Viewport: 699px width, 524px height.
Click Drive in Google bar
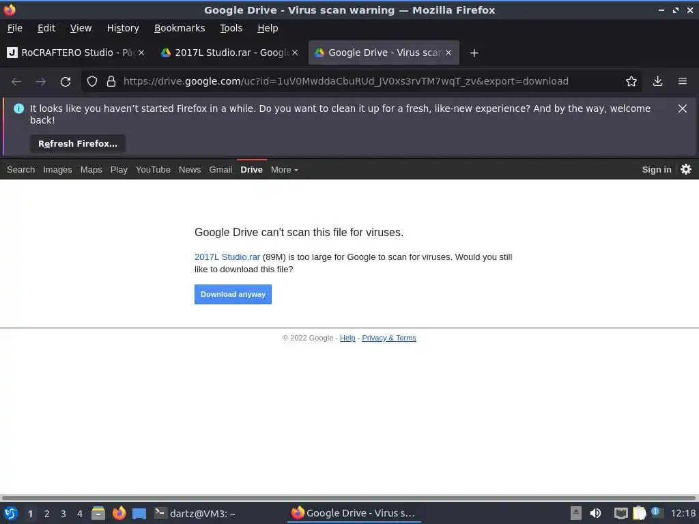pos(251,170)
